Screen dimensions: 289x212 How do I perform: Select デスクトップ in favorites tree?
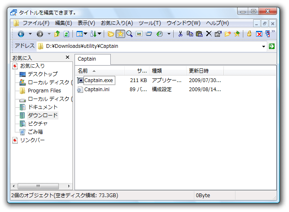[x=42, y=74]
